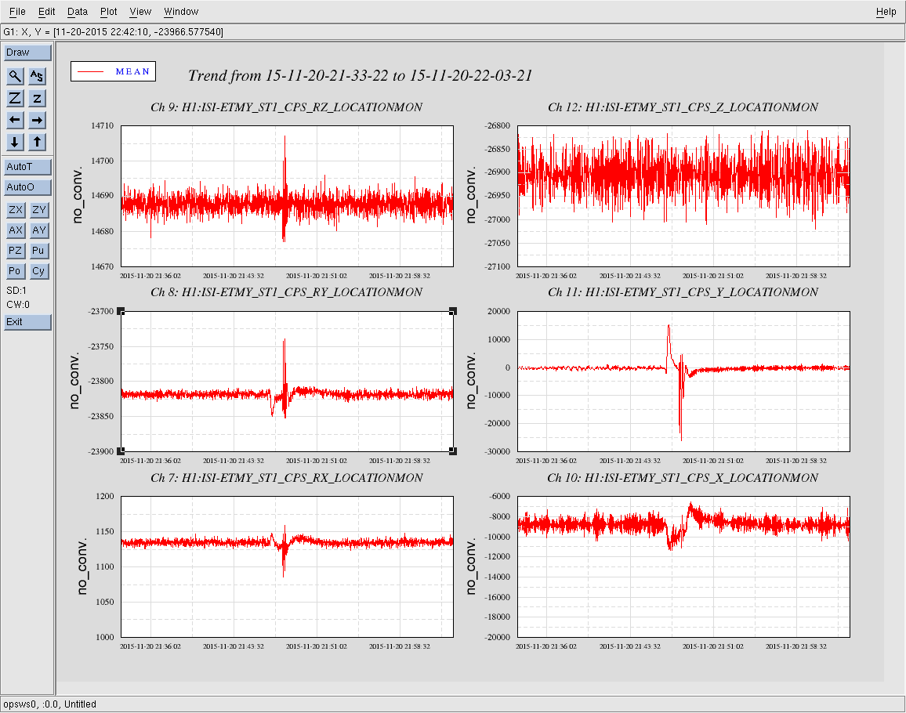Open the File menu
This screenshot has height=713, width=906.
[17, 12]
